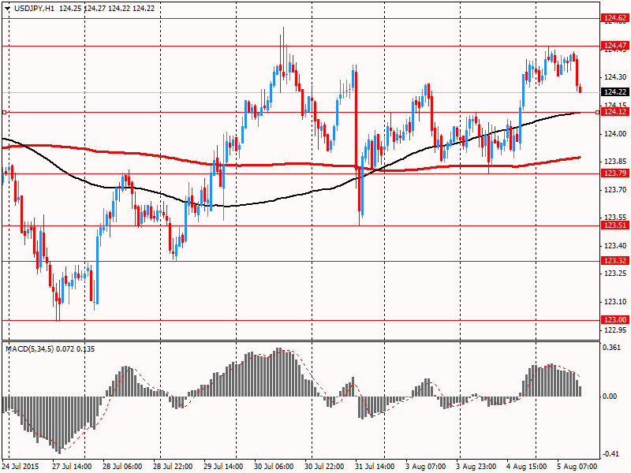Open the chart dropdown arrow beside USDJPY,H1

tap(7, 7)
